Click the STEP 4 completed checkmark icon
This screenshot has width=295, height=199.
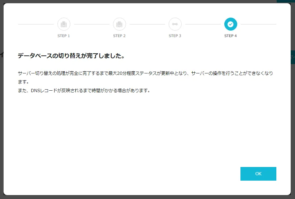(x=230, y=24)
